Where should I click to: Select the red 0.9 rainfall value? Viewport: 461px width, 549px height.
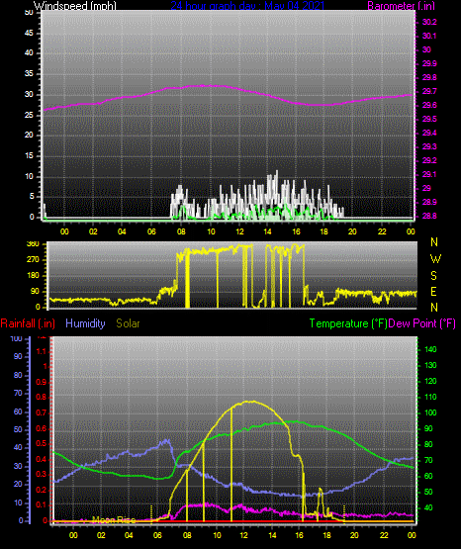pos(42,382)
